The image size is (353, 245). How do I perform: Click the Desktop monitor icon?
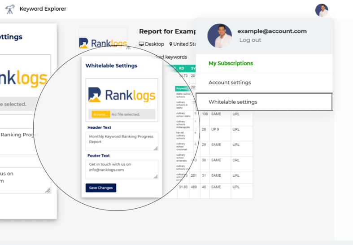[x=141, y=44]
